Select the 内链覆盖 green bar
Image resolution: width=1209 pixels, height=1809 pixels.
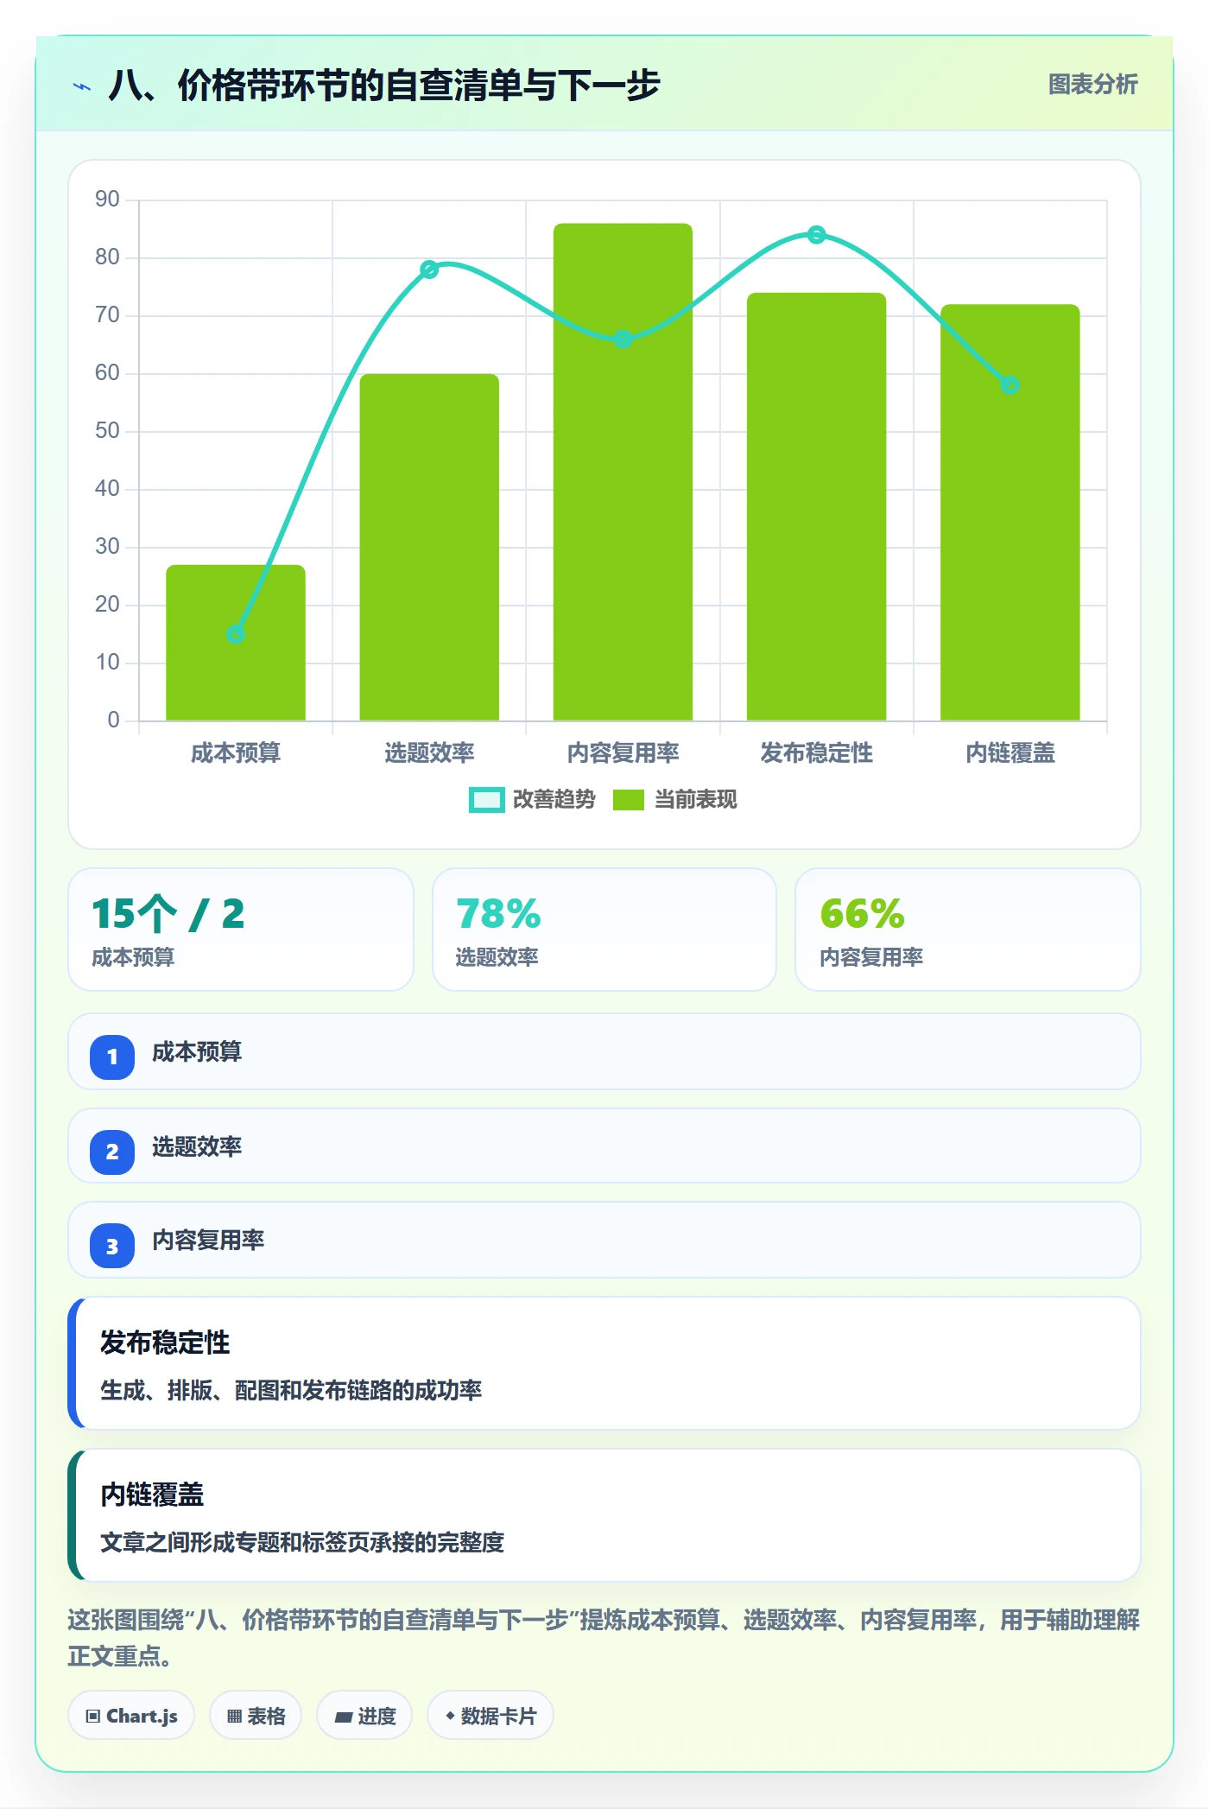click(x=1010, y=512)
